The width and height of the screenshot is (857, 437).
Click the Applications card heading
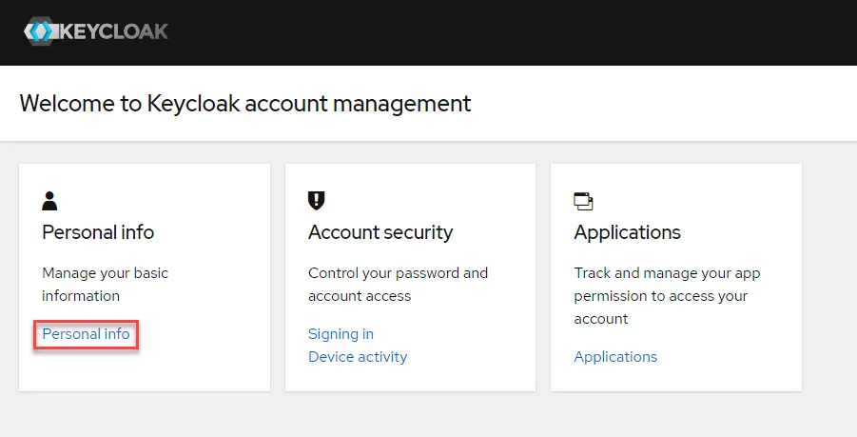pyautogui.click(x=628, y=232)
